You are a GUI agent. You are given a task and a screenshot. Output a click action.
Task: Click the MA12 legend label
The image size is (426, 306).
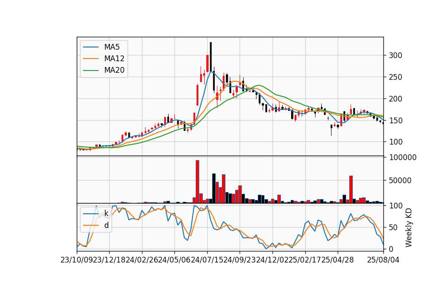coord(114,59)
